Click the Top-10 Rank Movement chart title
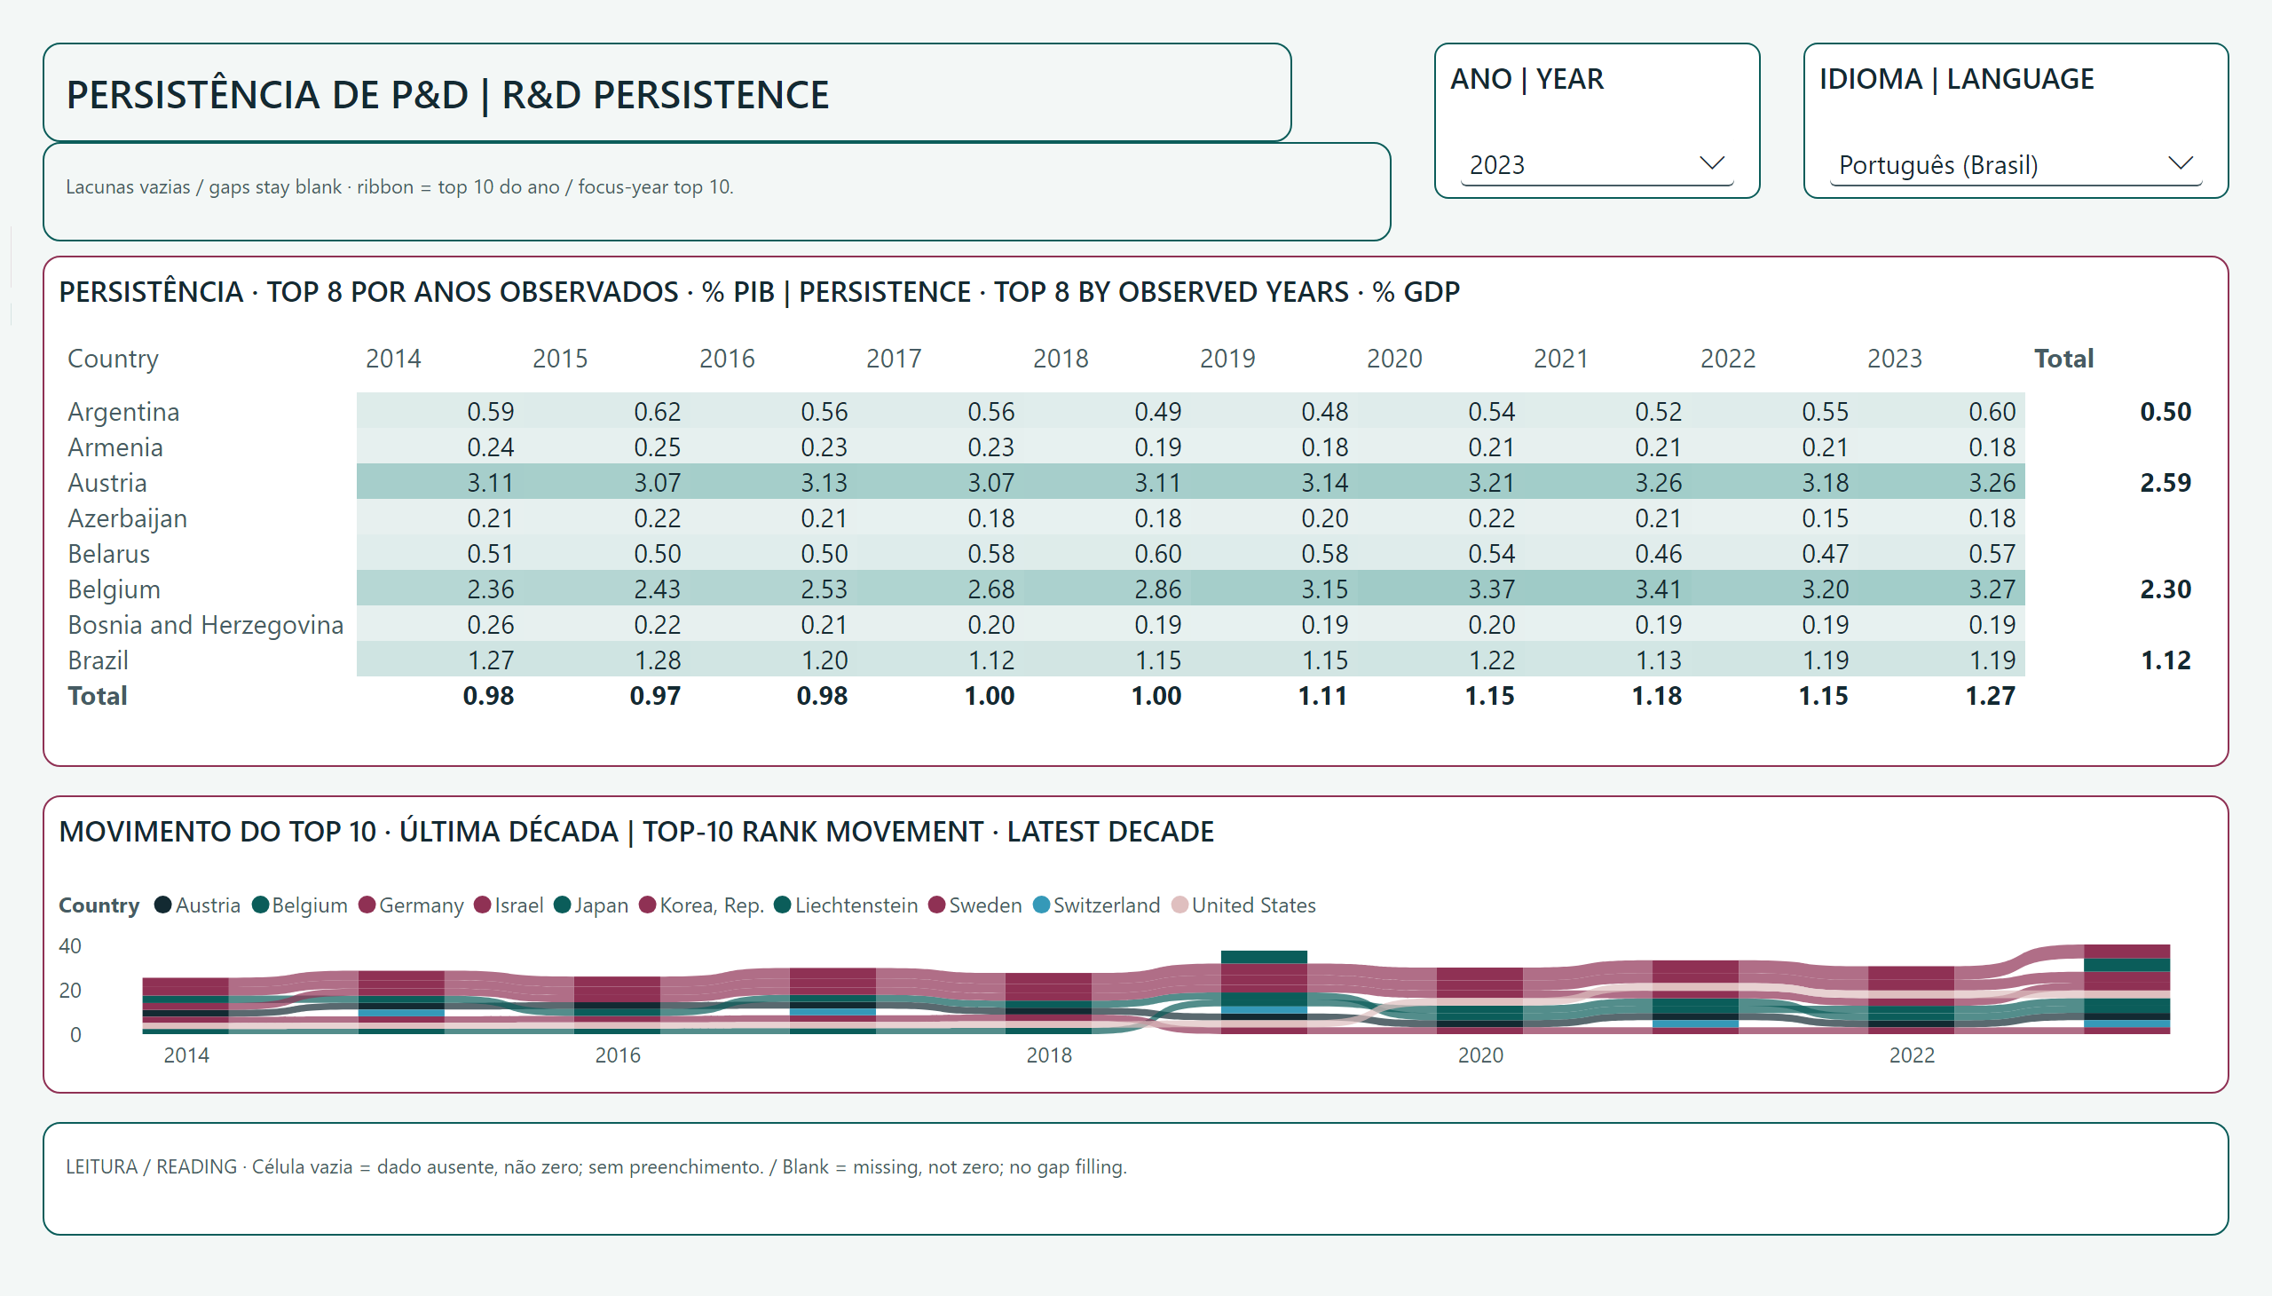Image resolution: width=2272 pixels, height=1296 pixels. click(636, 832)
